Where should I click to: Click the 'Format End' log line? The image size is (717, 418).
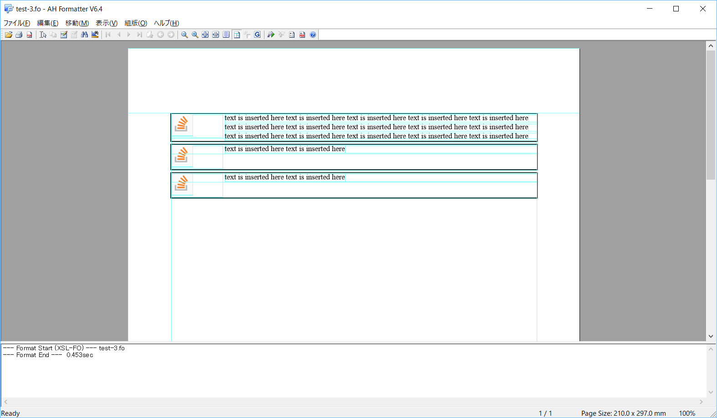click(x=48, y=355)
